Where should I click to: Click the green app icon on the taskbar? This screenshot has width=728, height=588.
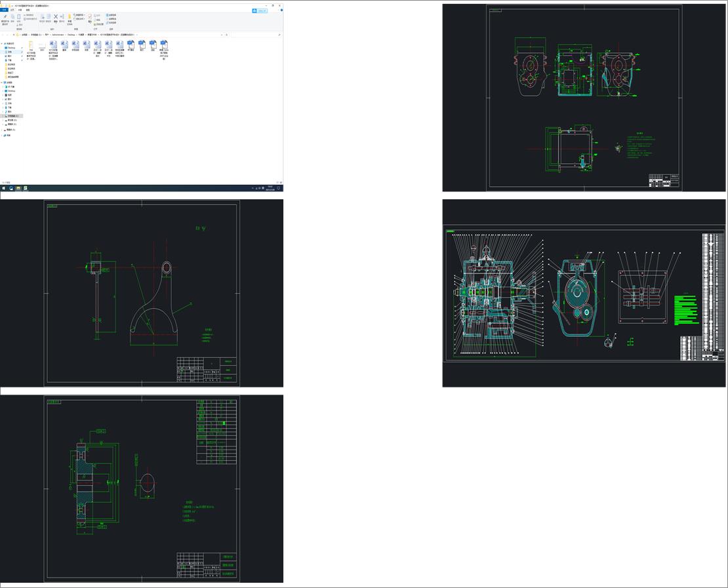[x=25, y=188]
